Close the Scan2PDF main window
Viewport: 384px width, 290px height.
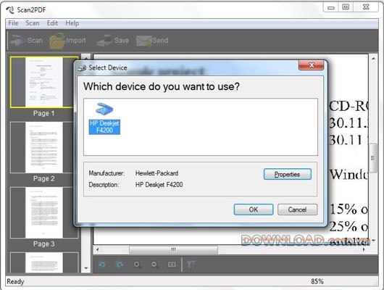pos(366,7)
